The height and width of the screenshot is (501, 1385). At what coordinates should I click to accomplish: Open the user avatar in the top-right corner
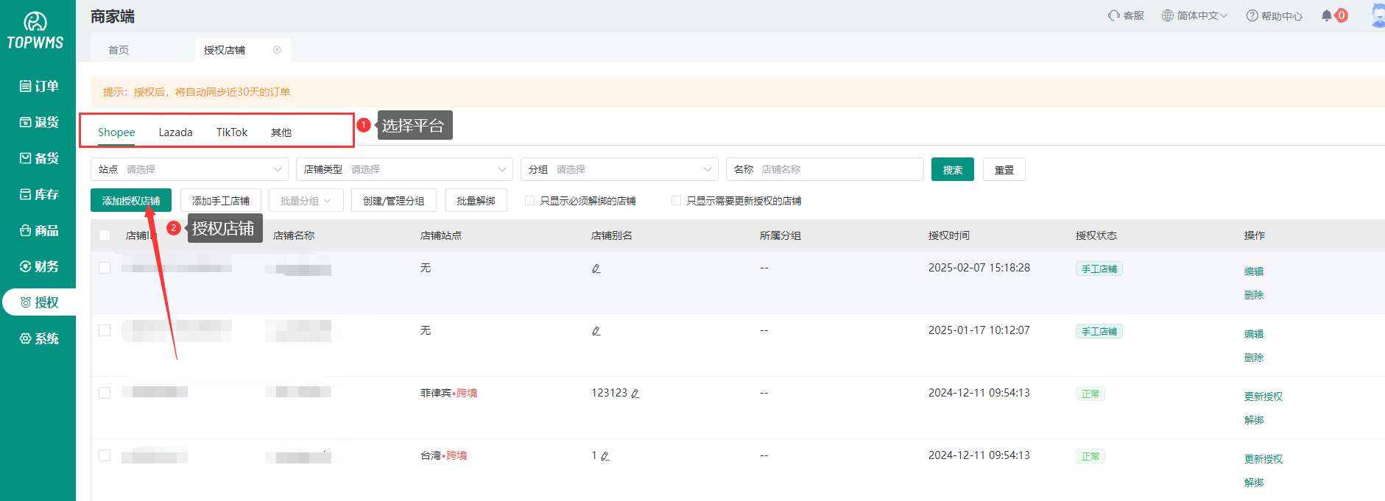point(1377,15)
